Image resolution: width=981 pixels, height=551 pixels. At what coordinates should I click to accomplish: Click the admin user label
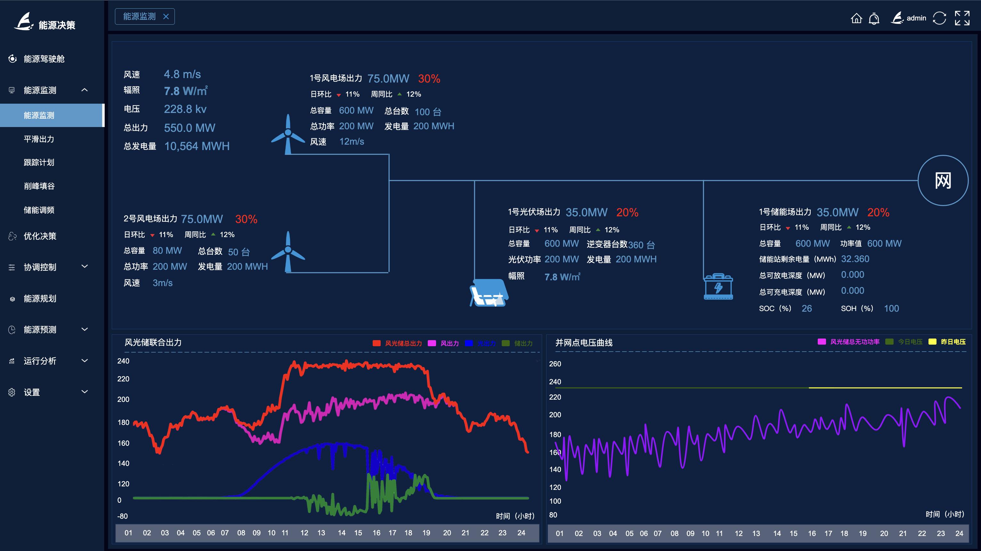(x=916, y=18)
